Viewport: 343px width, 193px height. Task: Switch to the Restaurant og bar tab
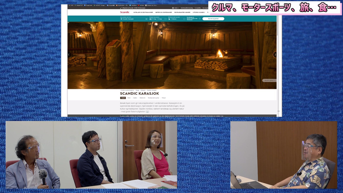tap(153, 98)
